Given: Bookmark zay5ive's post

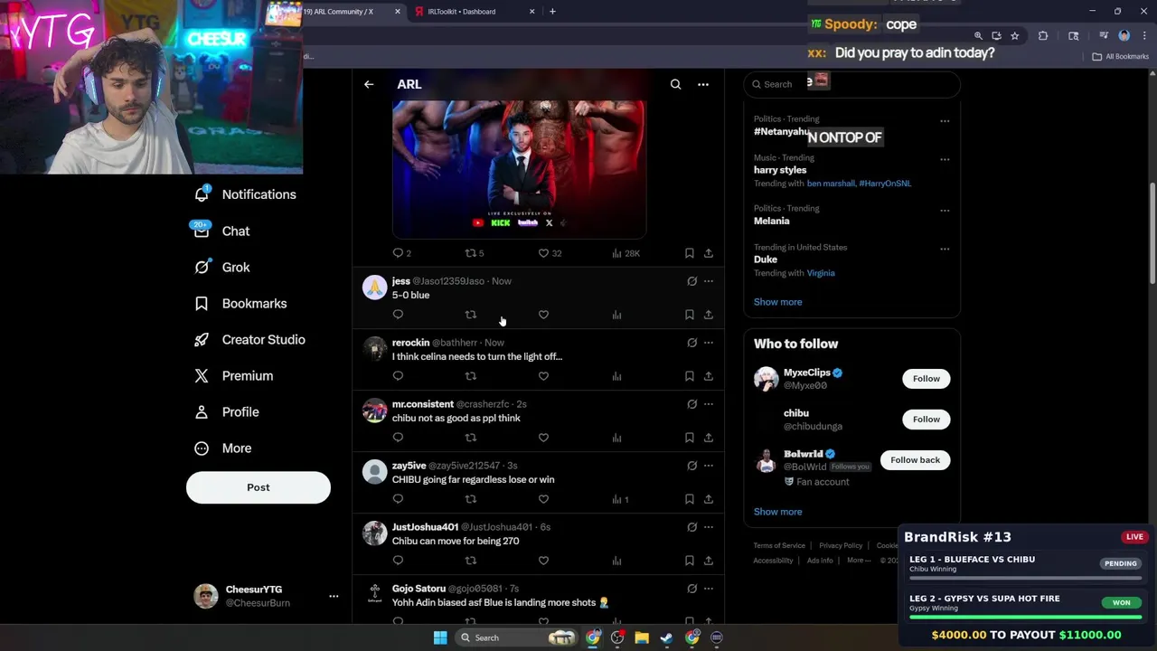Looking at the screenshot, I should pyautogui.click(x=689, y=499).
